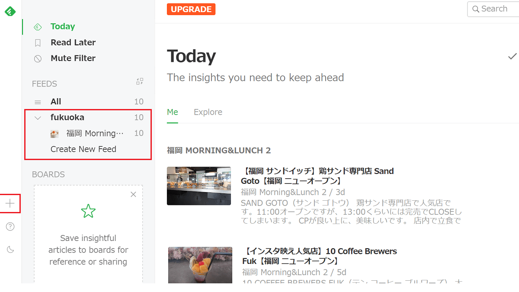The image size is (519, 292).
Task: Expand the All feeds list
Action: pos(56,101)
